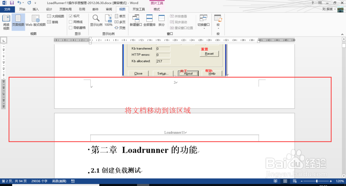Switch to the References (引用) tab

pos(82,9)
